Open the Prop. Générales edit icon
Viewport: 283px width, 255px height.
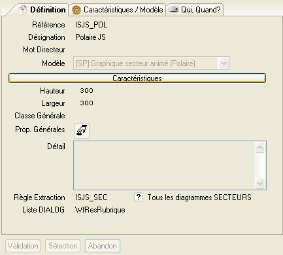(82, 131)
